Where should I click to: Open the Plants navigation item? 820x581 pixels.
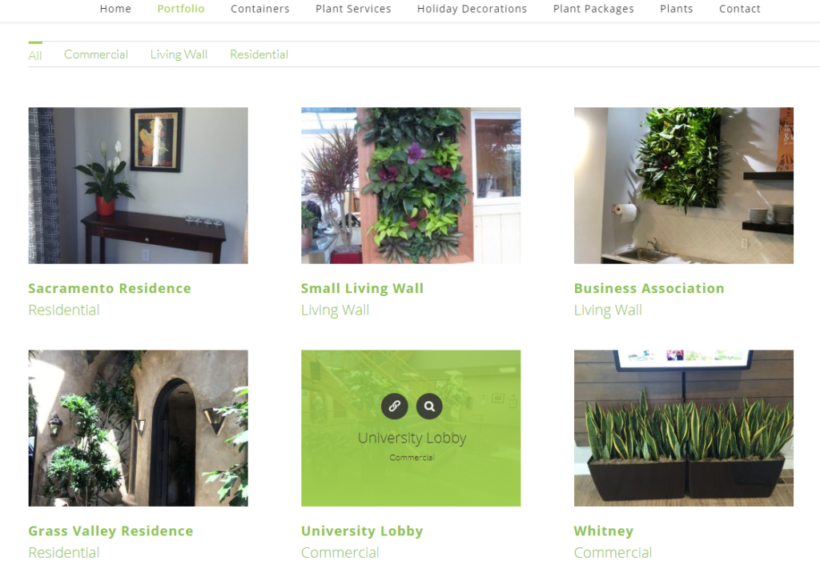pyautogui.click(x=676, y=9)
